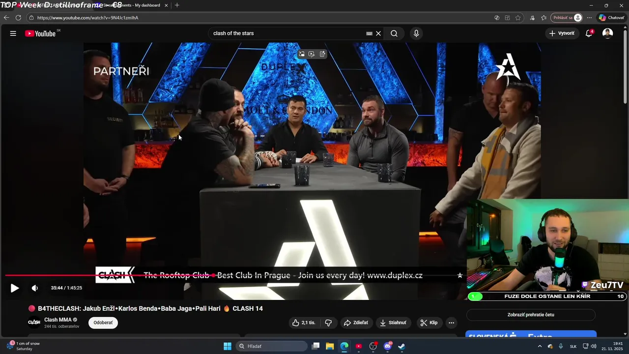Seek on the red video progress bar
This screenshot has height=354, width=629.
pyautogui.click(x=233, y=275)
